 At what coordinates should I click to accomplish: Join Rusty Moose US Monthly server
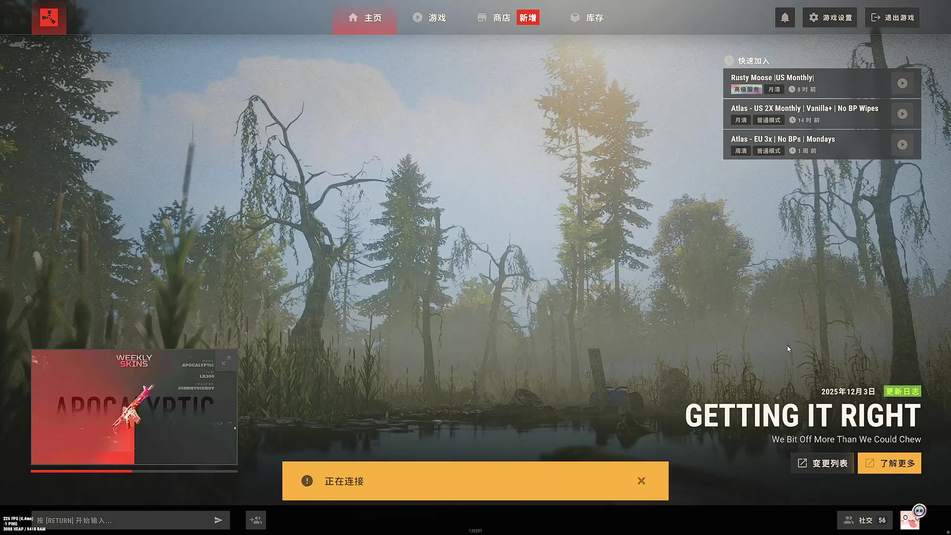[x=902, y=83]
